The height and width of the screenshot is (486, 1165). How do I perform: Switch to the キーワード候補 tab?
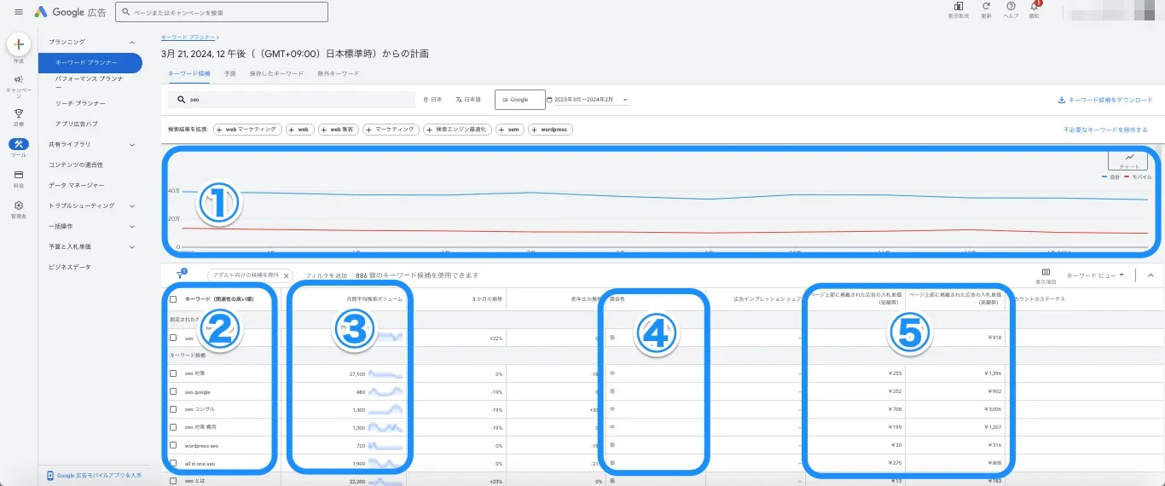coord(189,74)
